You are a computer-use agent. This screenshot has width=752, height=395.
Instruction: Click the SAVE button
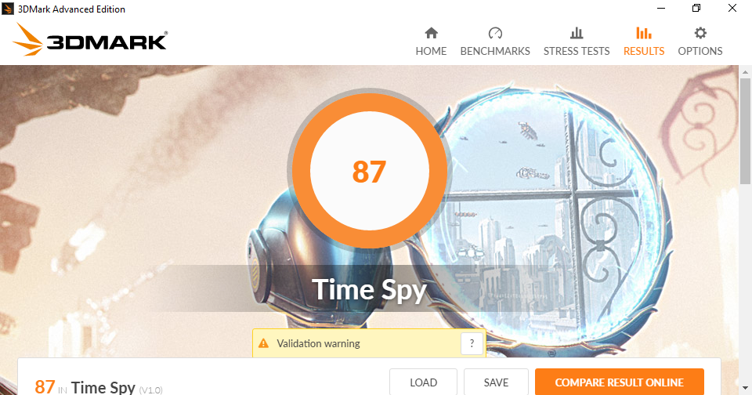(496, 382)
